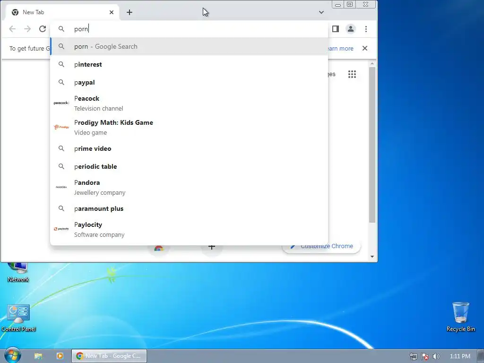Select the paramount plus suggestion
Image resolution: width=484 pixels, height=363 pixels.
(x=189, y=208)
